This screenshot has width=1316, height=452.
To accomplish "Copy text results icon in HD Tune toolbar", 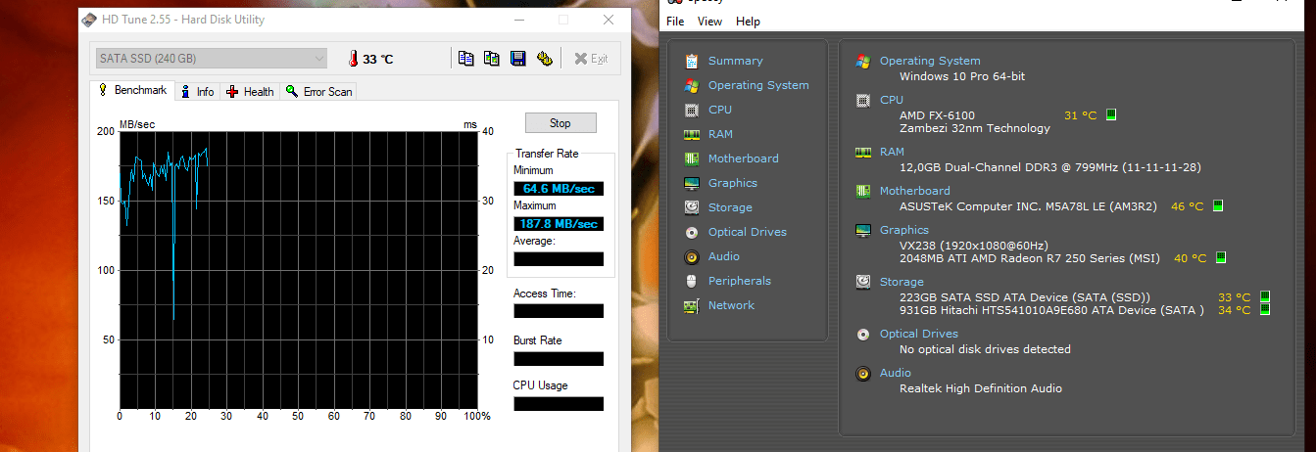I will coord(466,59).
